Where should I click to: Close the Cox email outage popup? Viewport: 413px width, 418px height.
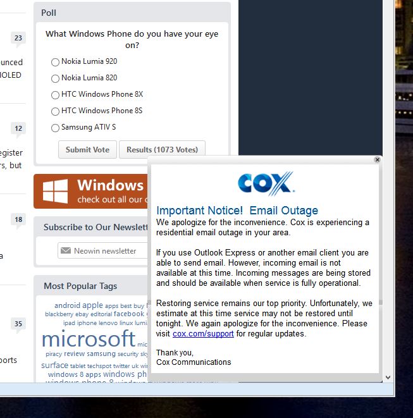(377, 160)
